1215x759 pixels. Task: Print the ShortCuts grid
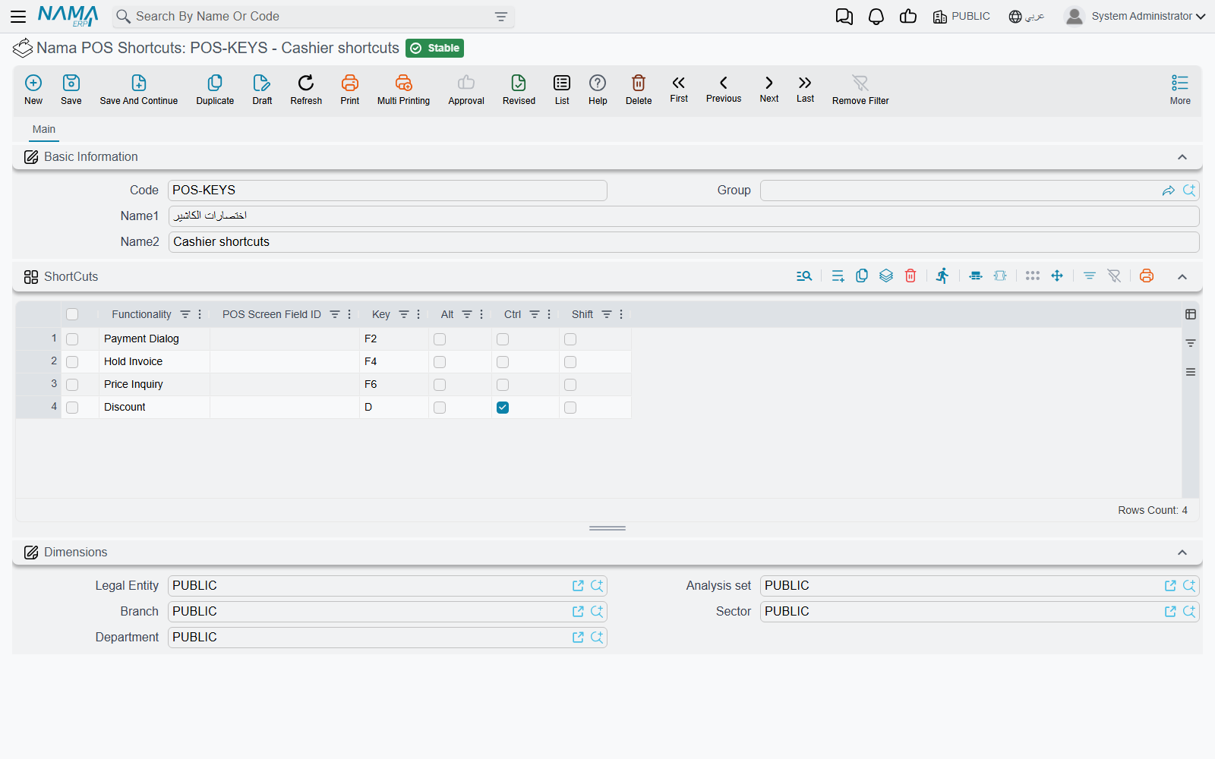click(1147, 276)
